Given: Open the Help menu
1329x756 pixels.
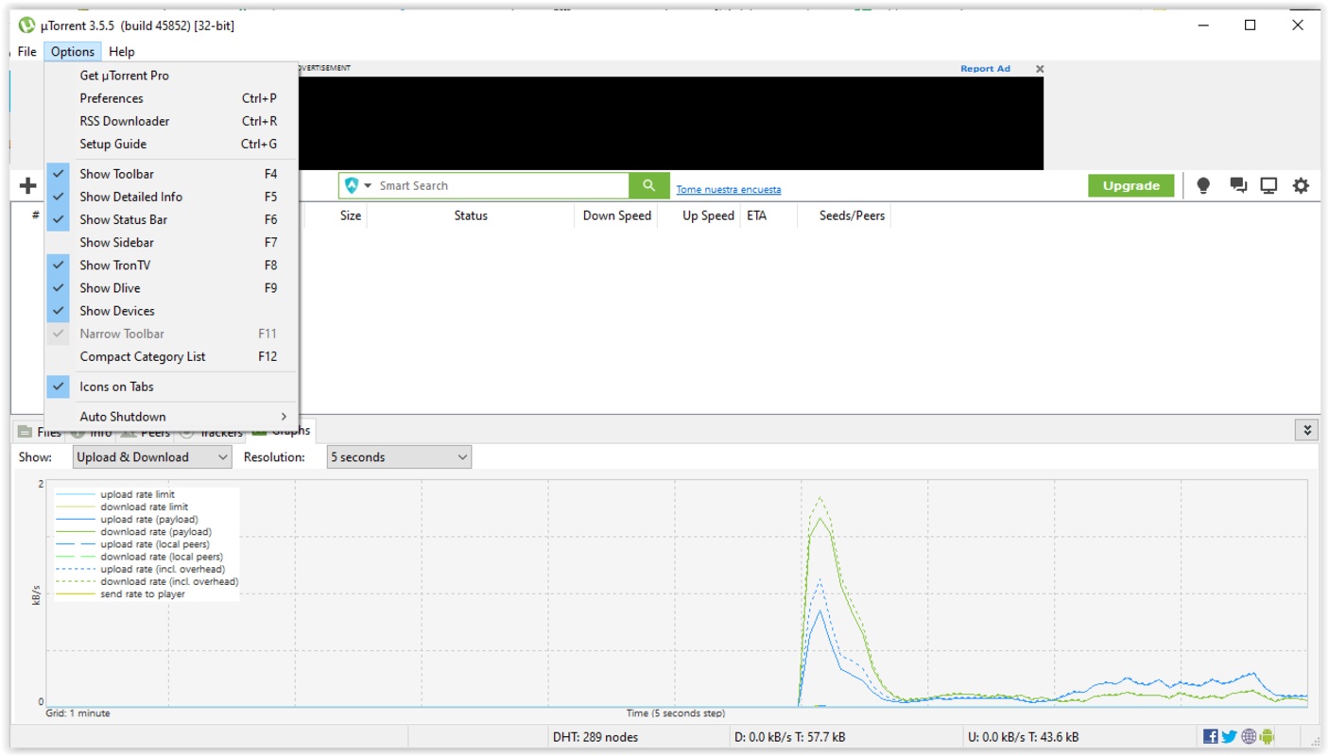Looking at the screenshot, I should 121,52.
